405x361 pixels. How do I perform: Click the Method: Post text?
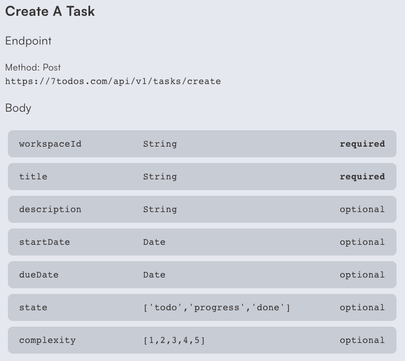[x=33, y=67]
